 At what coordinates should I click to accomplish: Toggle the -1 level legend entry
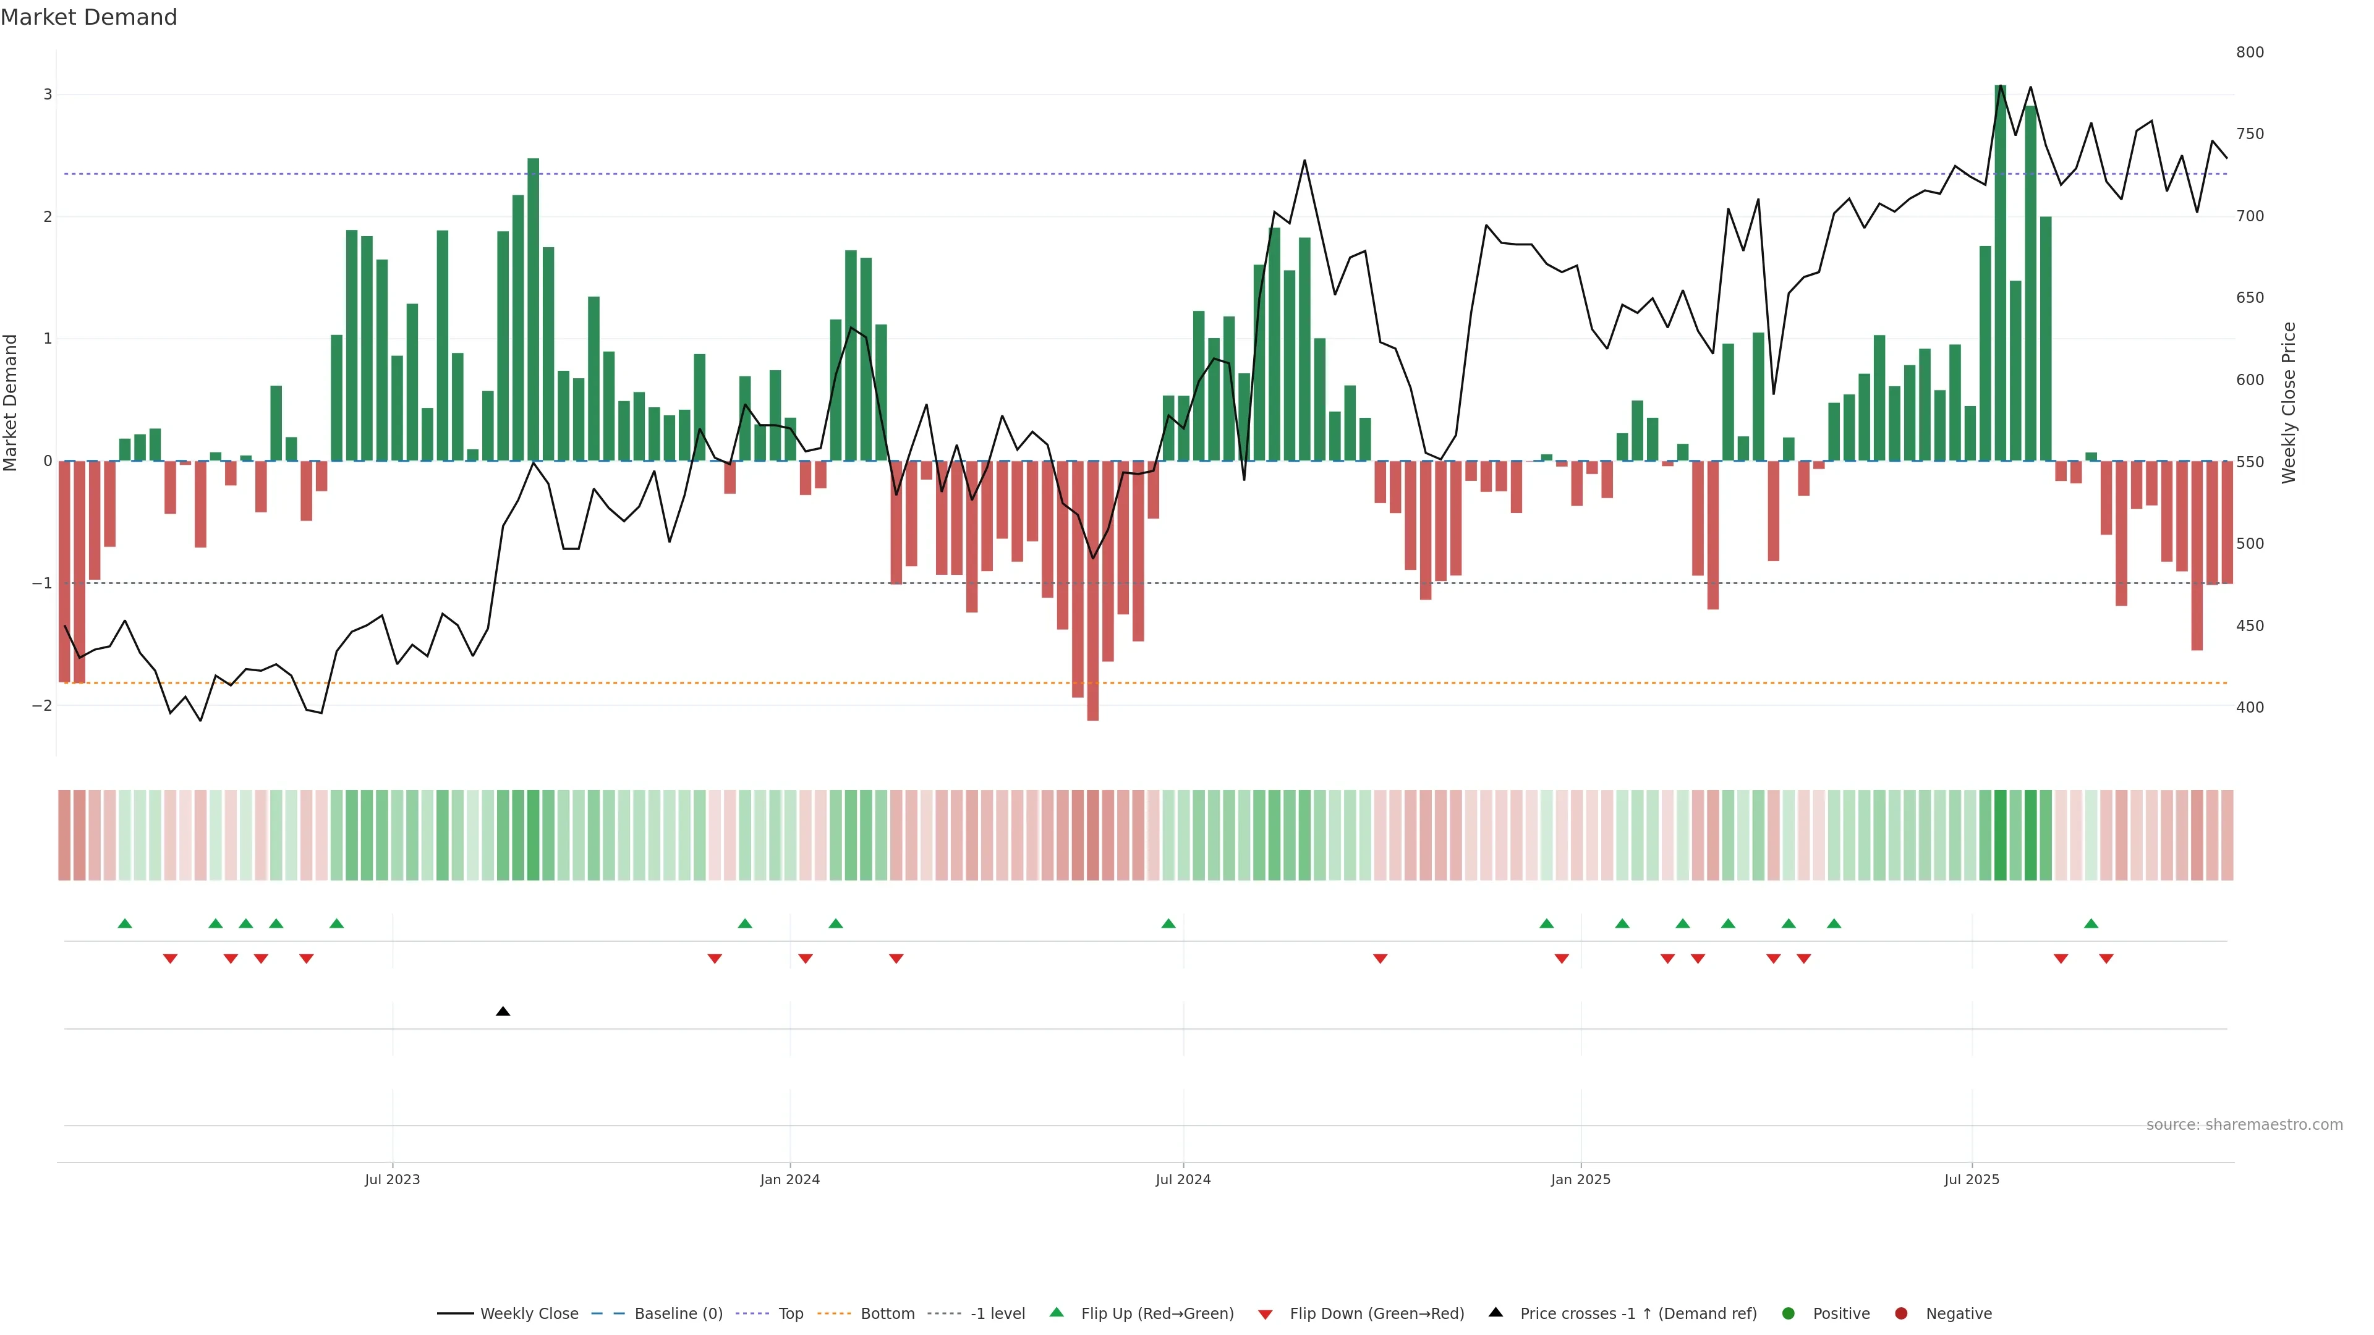[997, 1313]
